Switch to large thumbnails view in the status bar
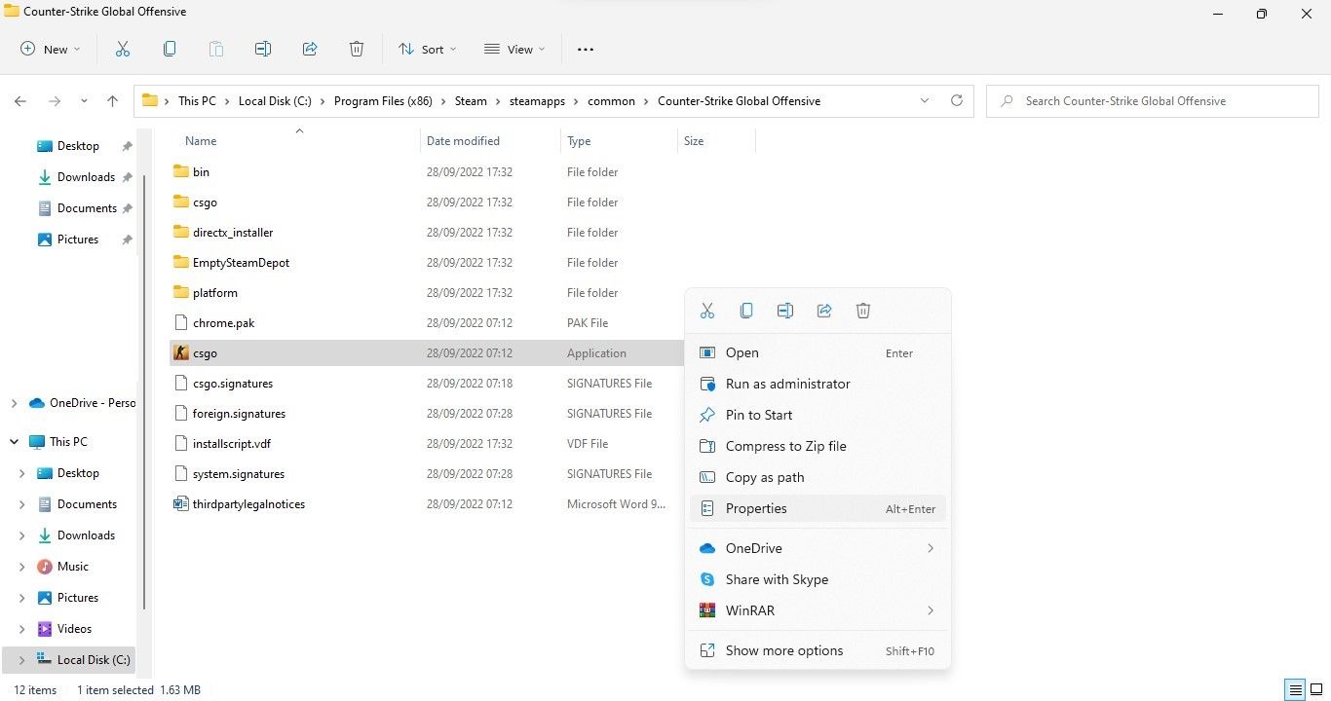The width and height of the screenshot is (1331, 701). point(1316,690)
